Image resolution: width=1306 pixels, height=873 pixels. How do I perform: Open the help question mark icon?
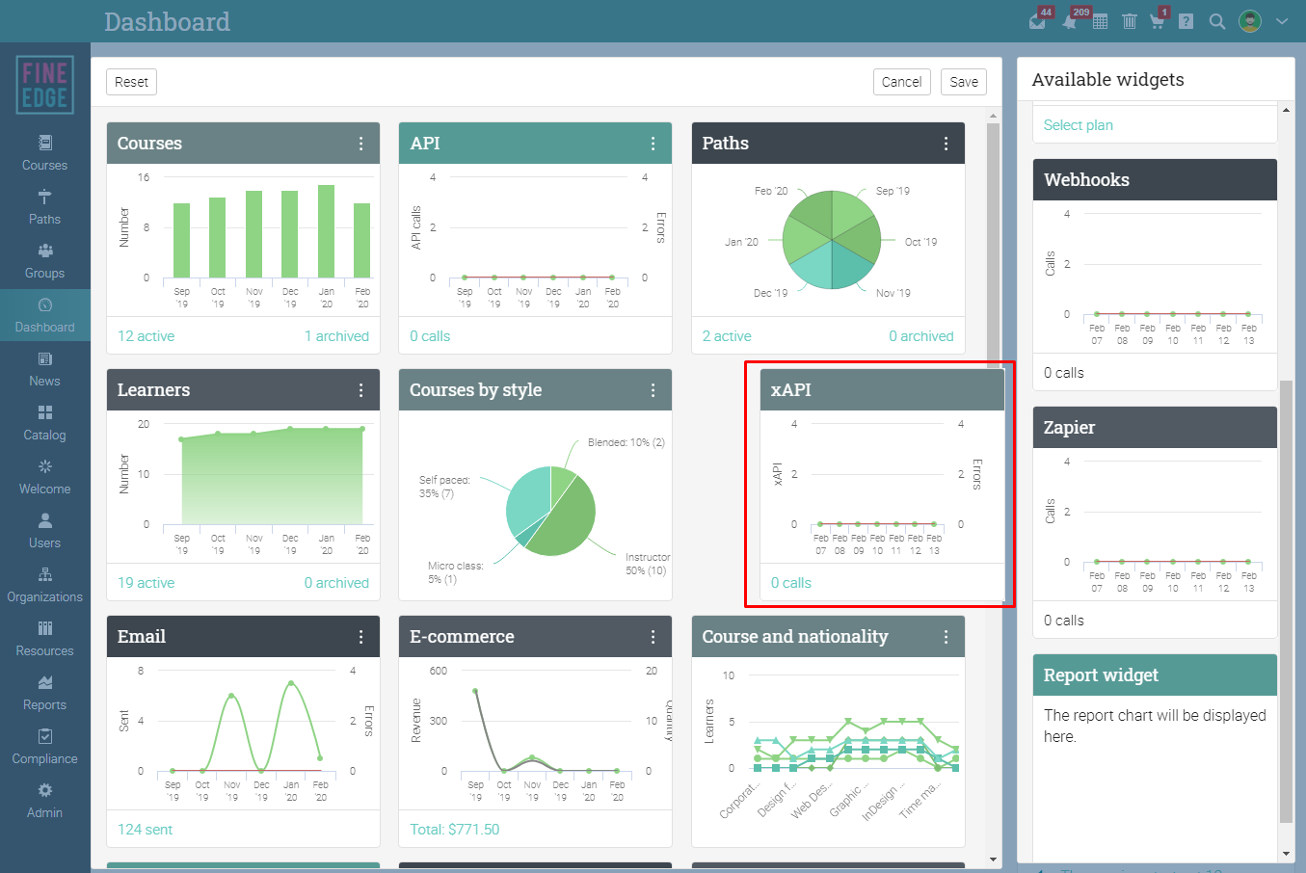click(x=1186, y=21)
